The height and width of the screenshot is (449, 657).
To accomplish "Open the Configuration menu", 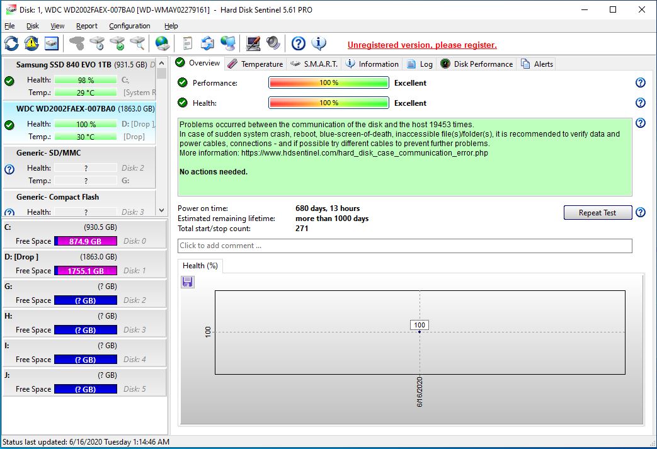I will click(x=130, y=26).
